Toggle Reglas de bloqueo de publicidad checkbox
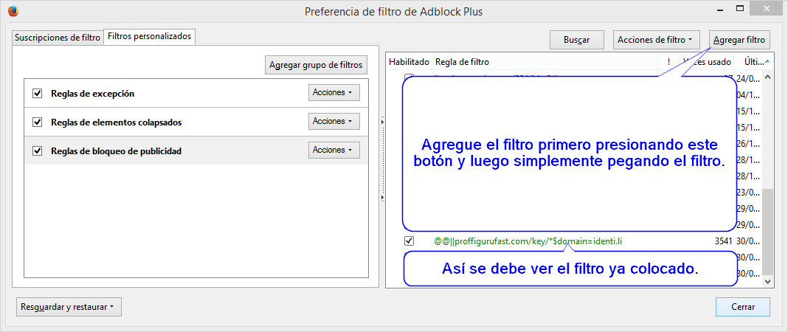Viewport: 788px width, 332px height. [x=37, y=151]
